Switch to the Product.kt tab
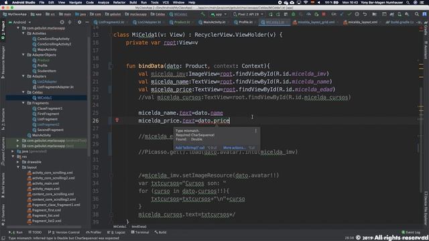429x241 pixels. click(x=182, y=22)
